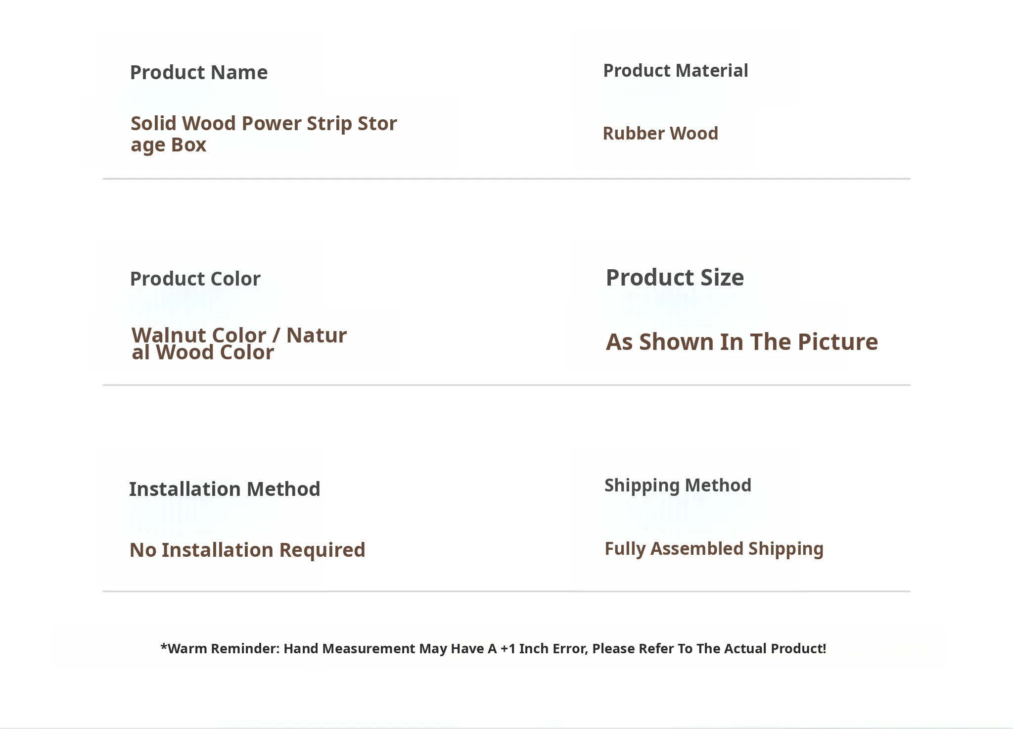This screenshot has height=729, width=1013.
Task: Click the Rubber Wood material value
Action: 660,134
